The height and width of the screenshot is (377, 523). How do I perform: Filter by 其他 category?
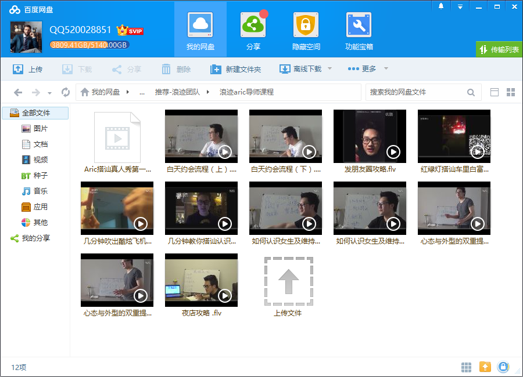pyautogui.click(x=35, y=223)
